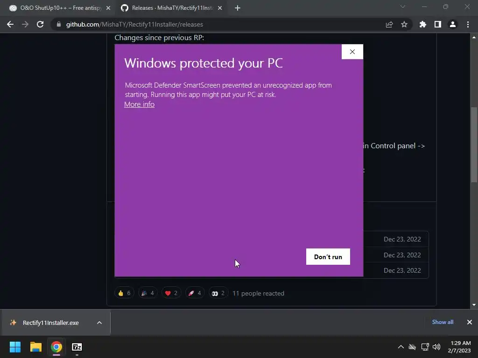Image resolution: width=478 pixels, height=358 pixels.
Task: Go back in Chrome history
Action: (10, 24)
